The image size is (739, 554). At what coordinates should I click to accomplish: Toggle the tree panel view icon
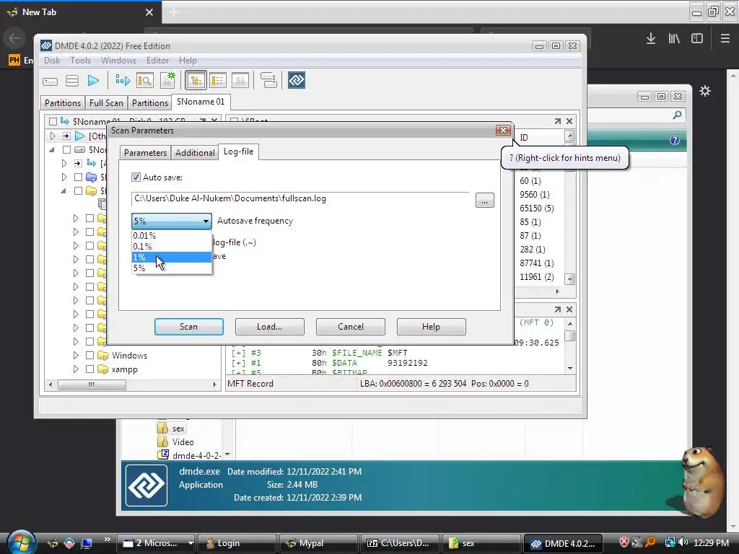pyautogui.click(x=196, y=81)
